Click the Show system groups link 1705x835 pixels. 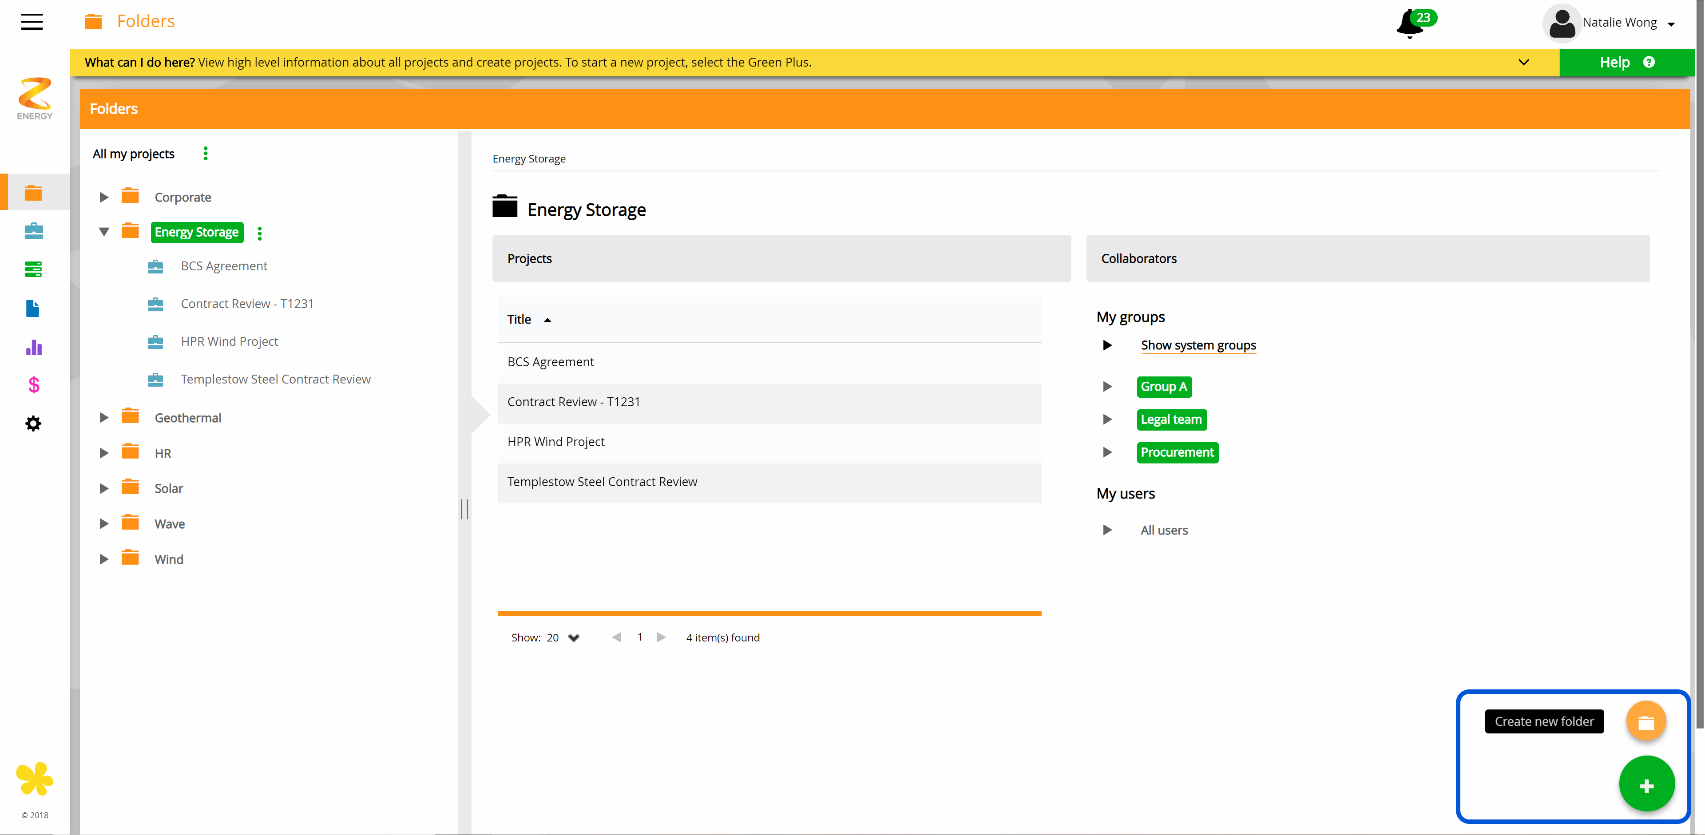pos(1198,345)
